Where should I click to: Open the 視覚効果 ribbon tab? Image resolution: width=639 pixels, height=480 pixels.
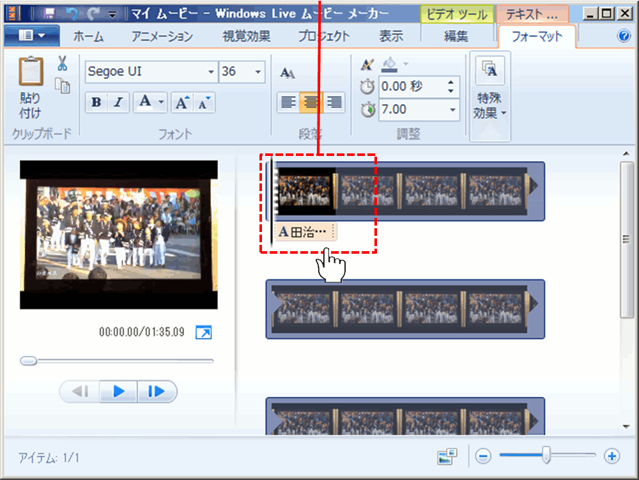[246, 36]
